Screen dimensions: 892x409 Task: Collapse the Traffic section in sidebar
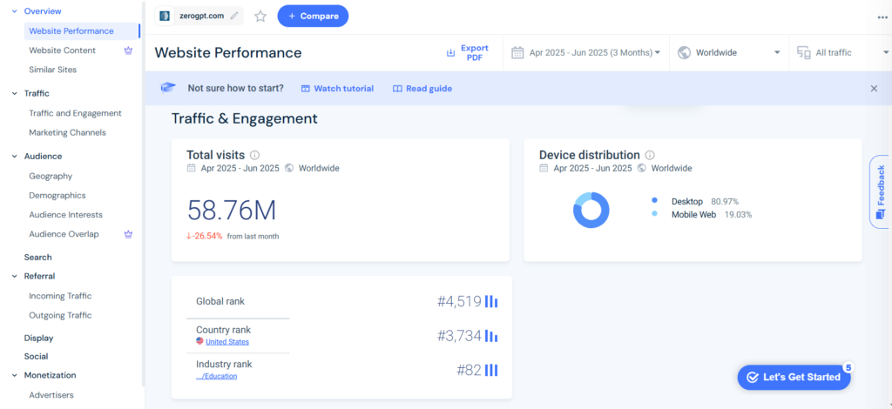click(x=14, y=93)
